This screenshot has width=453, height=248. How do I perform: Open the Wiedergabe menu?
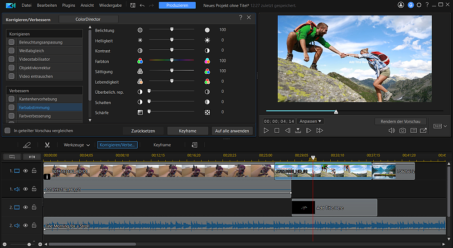coord(110,5)
